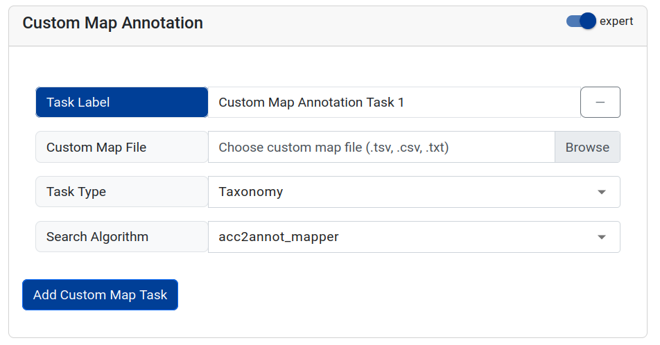Select the Taxonomy value text
Image resolution: width=660 pixels, height=345 pixels.
click(x=250, y=192)
